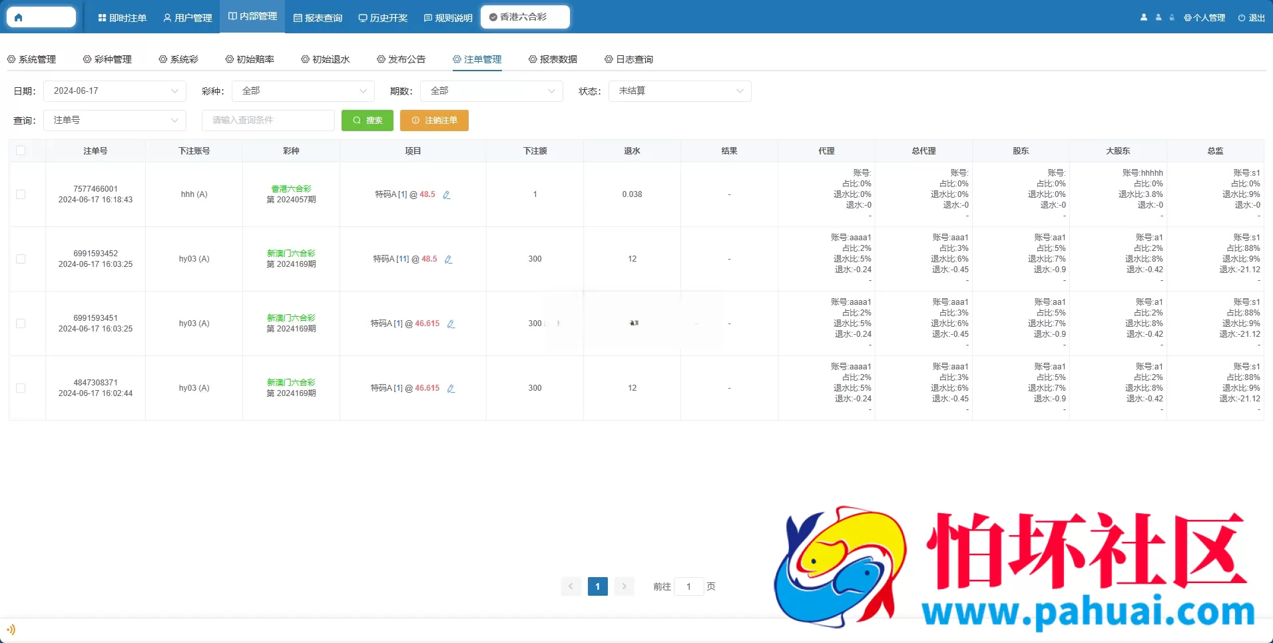Click the home icon button
Viewport: 1273px width, 643px height.
coord(41,17)
